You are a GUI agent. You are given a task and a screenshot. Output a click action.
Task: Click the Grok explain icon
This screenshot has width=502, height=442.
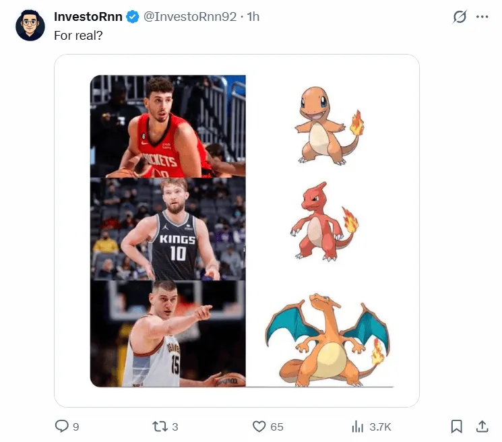pyautogui.click(x=460, y=17)
